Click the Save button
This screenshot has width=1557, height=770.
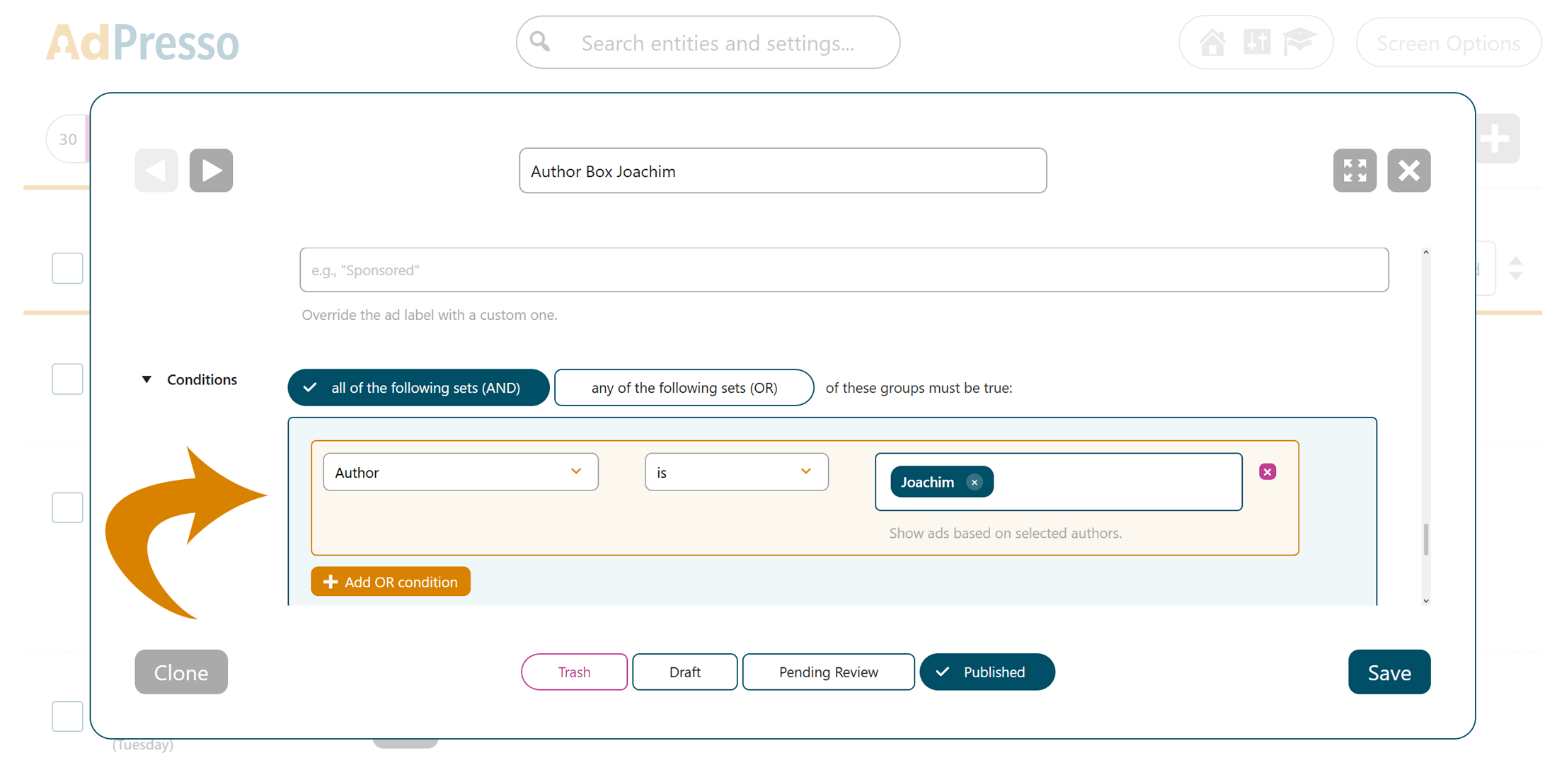pos(1389,672)
